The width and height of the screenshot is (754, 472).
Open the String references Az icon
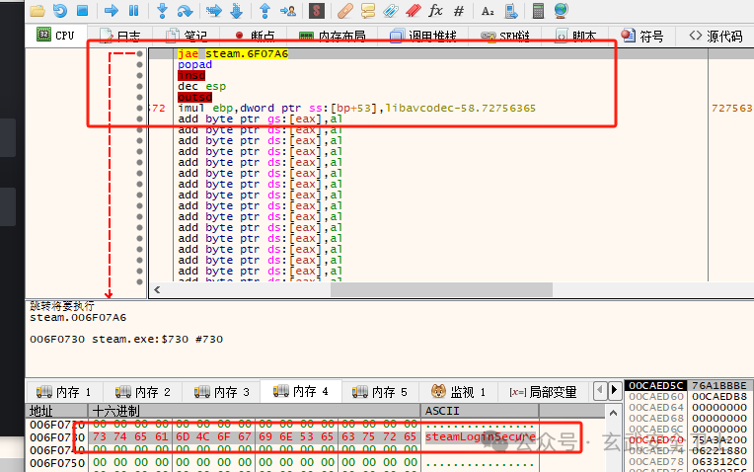pyautogui.click(x=488, y=10)
